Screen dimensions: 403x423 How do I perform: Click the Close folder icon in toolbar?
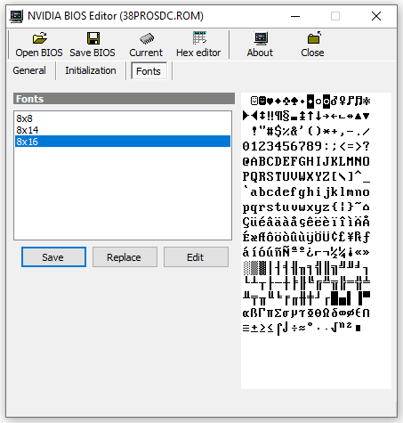[x=314, y=37]
